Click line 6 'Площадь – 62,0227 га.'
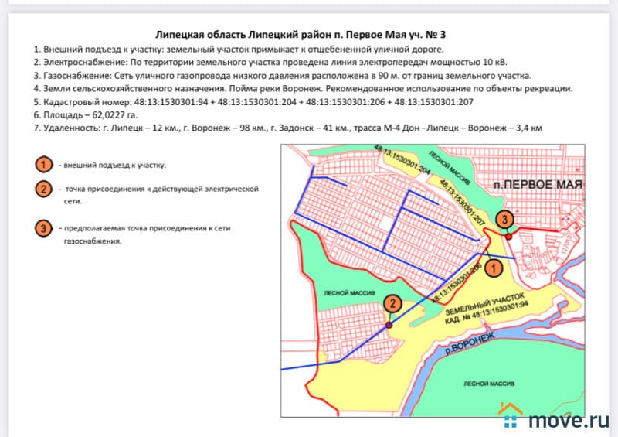This screenshot has height=437, width=618. (86, 115)
